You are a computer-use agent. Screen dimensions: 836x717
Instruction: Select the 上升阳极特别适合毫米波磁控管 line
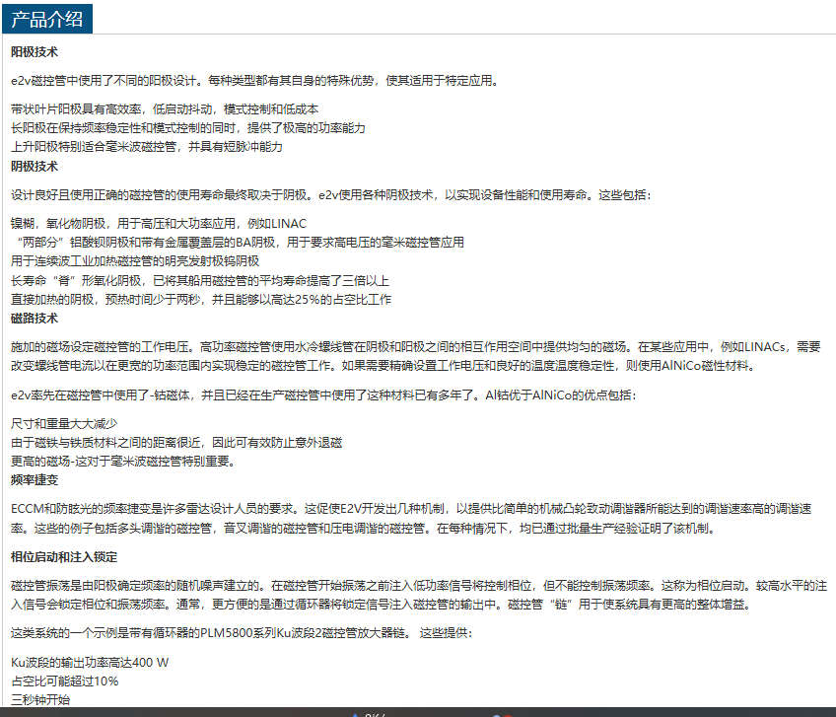(146, 147)
